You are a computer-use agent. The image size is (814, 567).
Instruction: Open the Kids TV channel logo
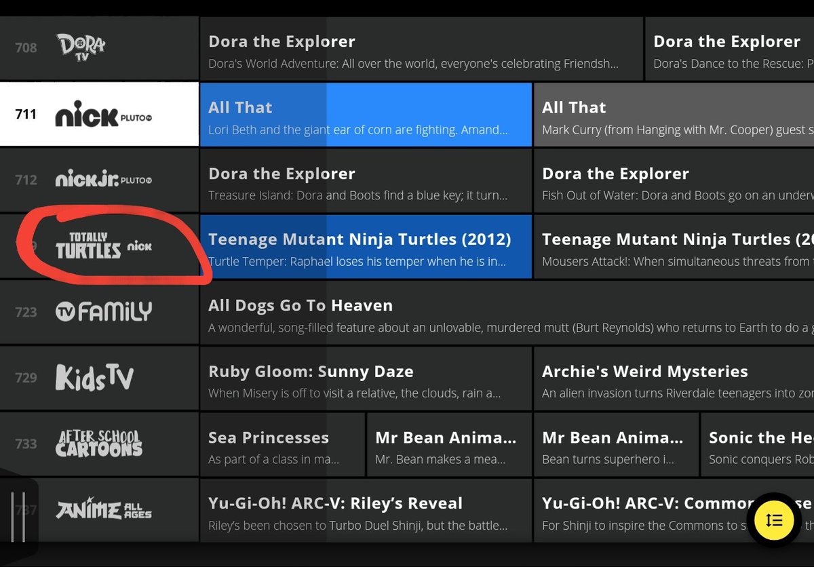point(94,377)
